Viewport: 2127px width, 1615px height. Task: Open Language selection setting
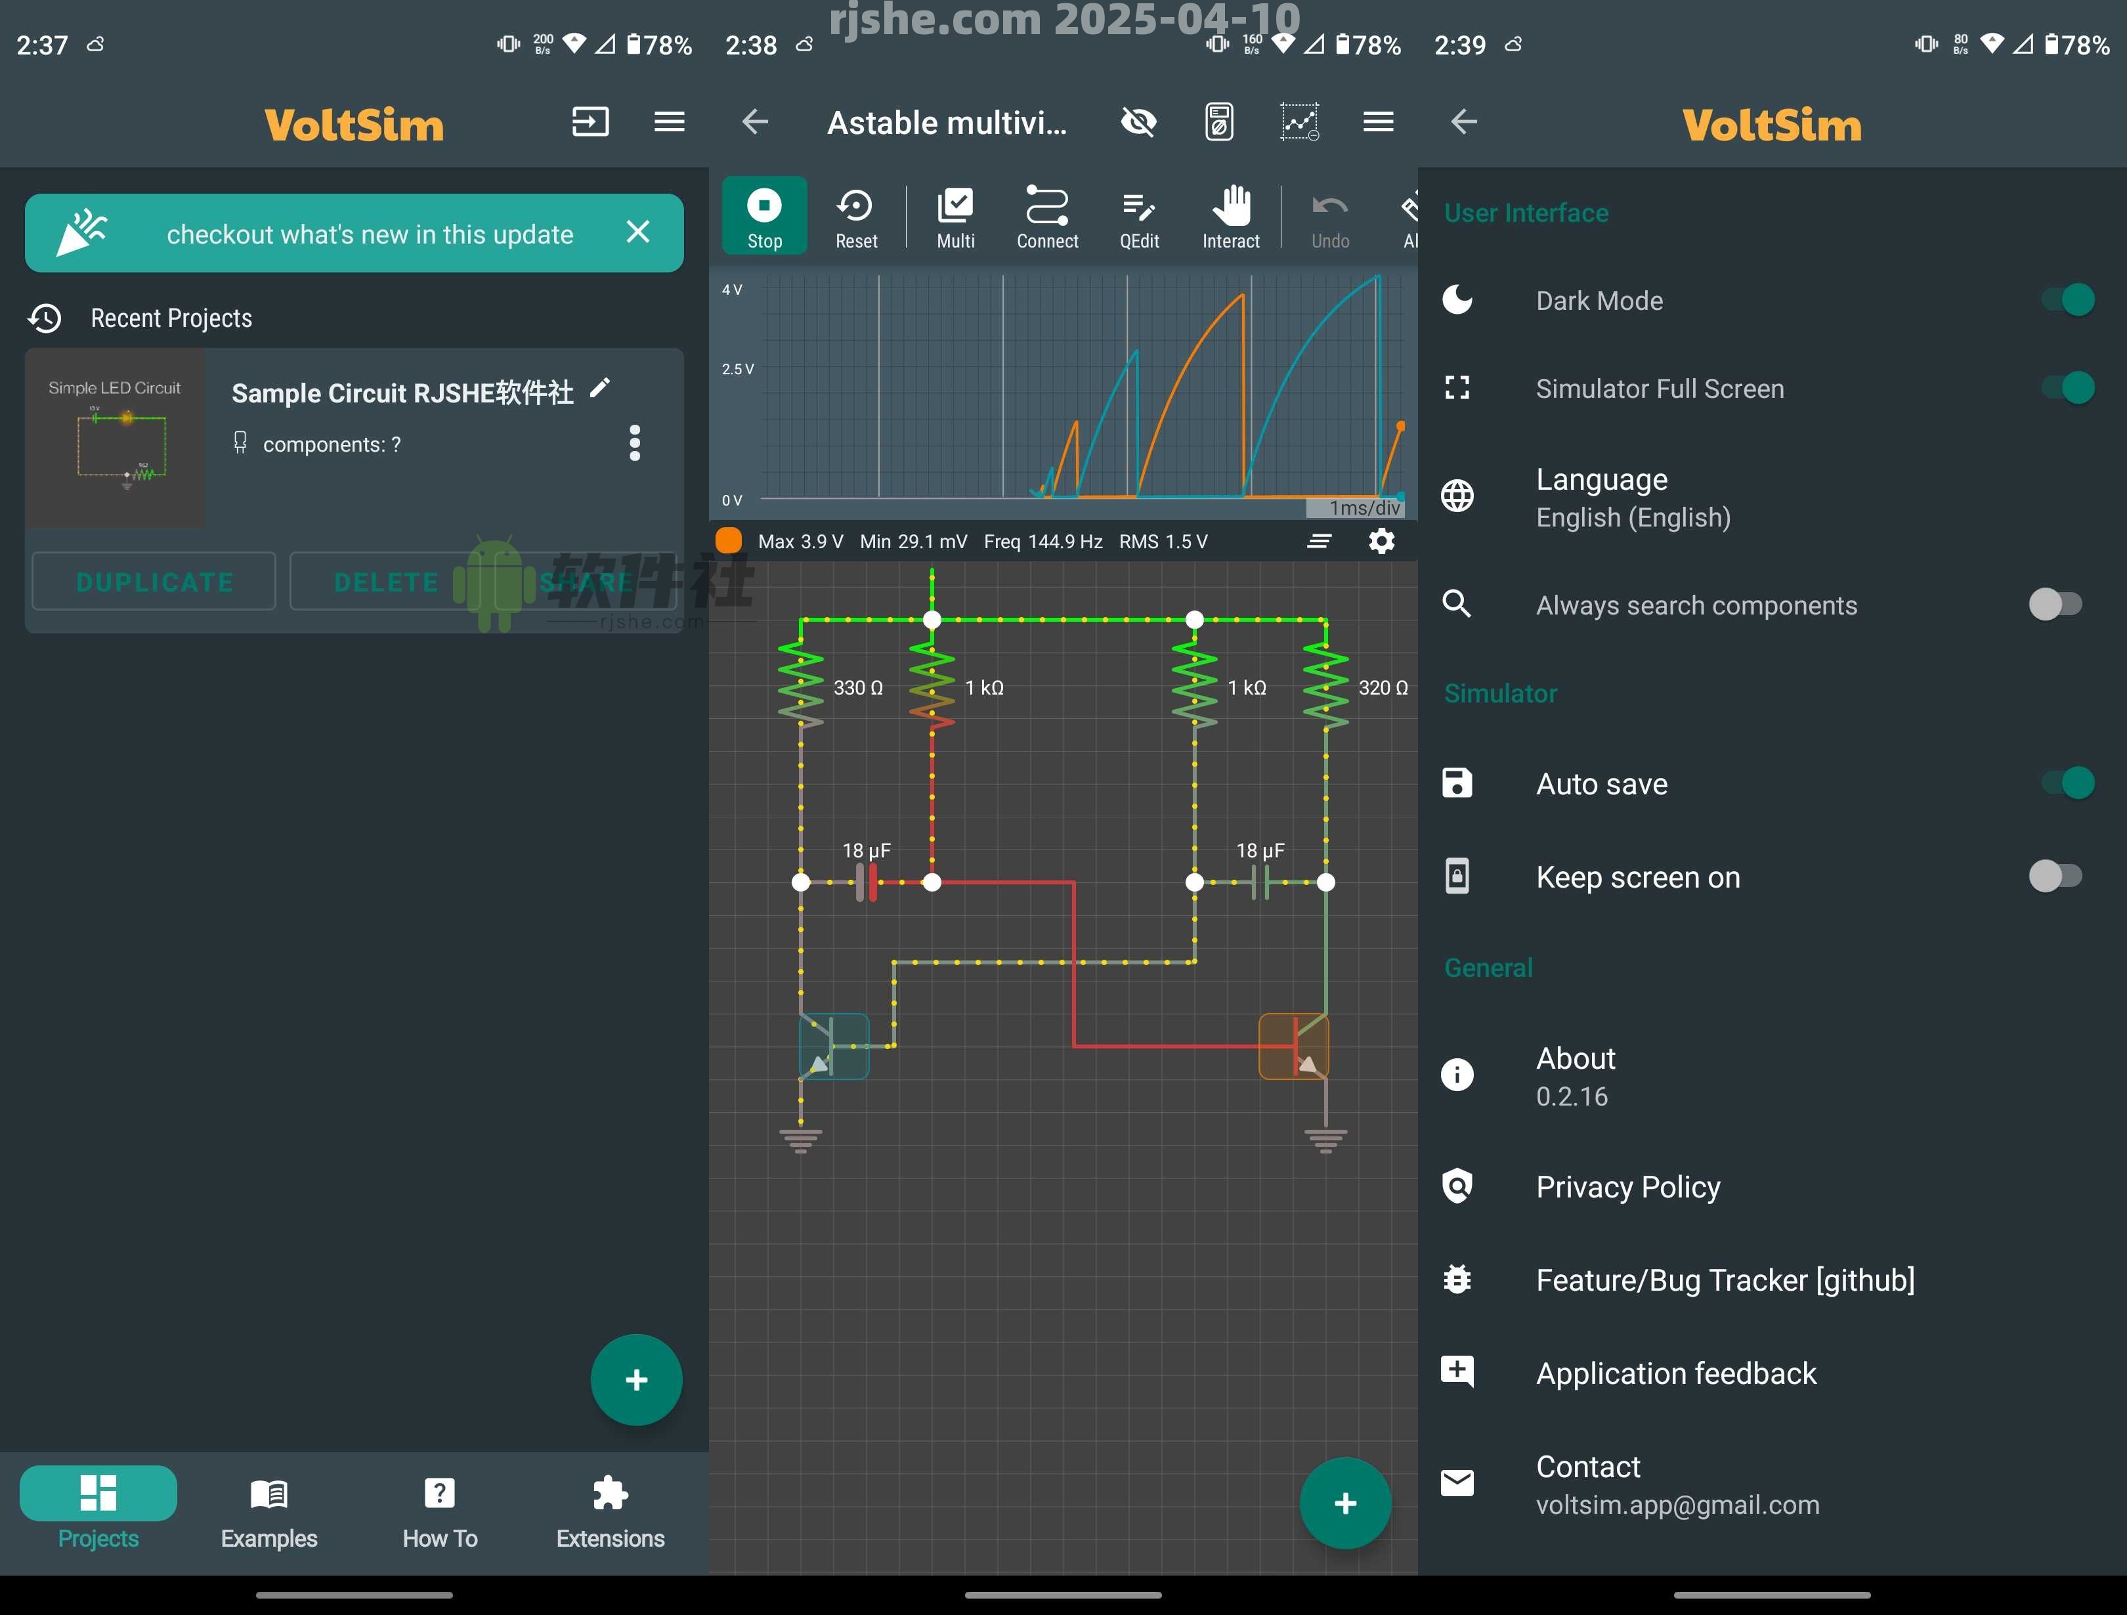click(x=1772, y=497)
